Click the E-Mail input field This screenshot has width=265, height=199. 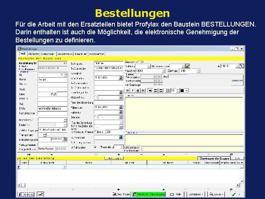(52, 108)
